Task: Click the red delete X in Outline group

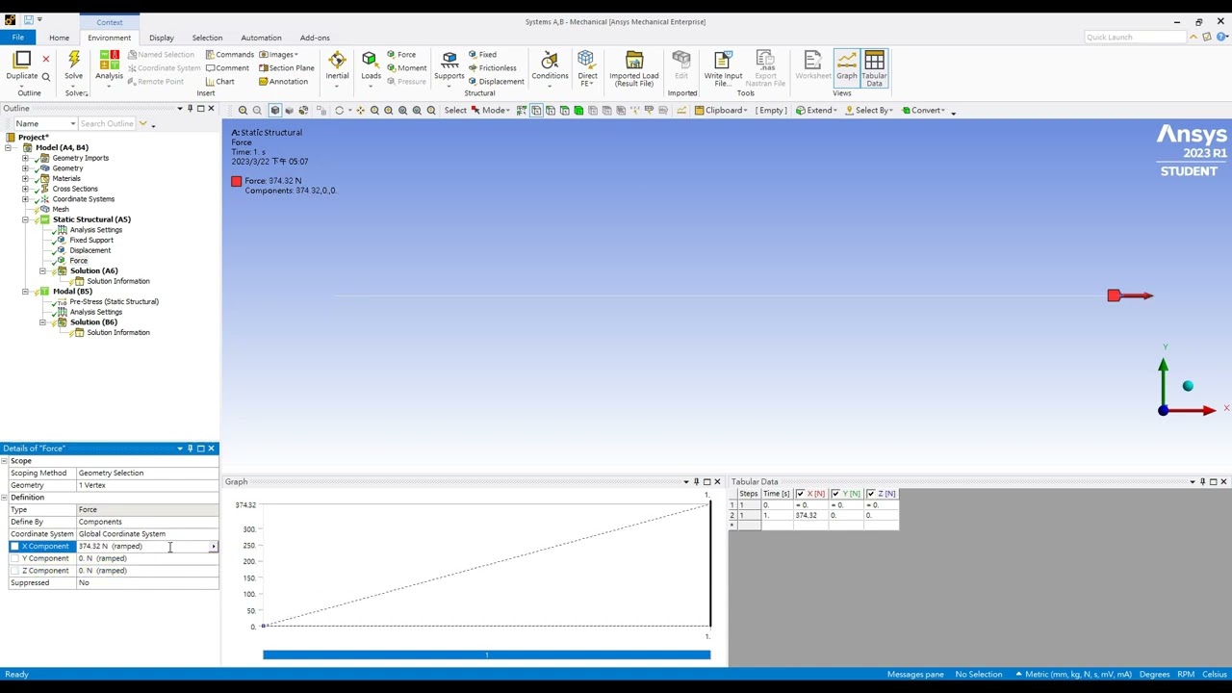Action: click(45, 59)
